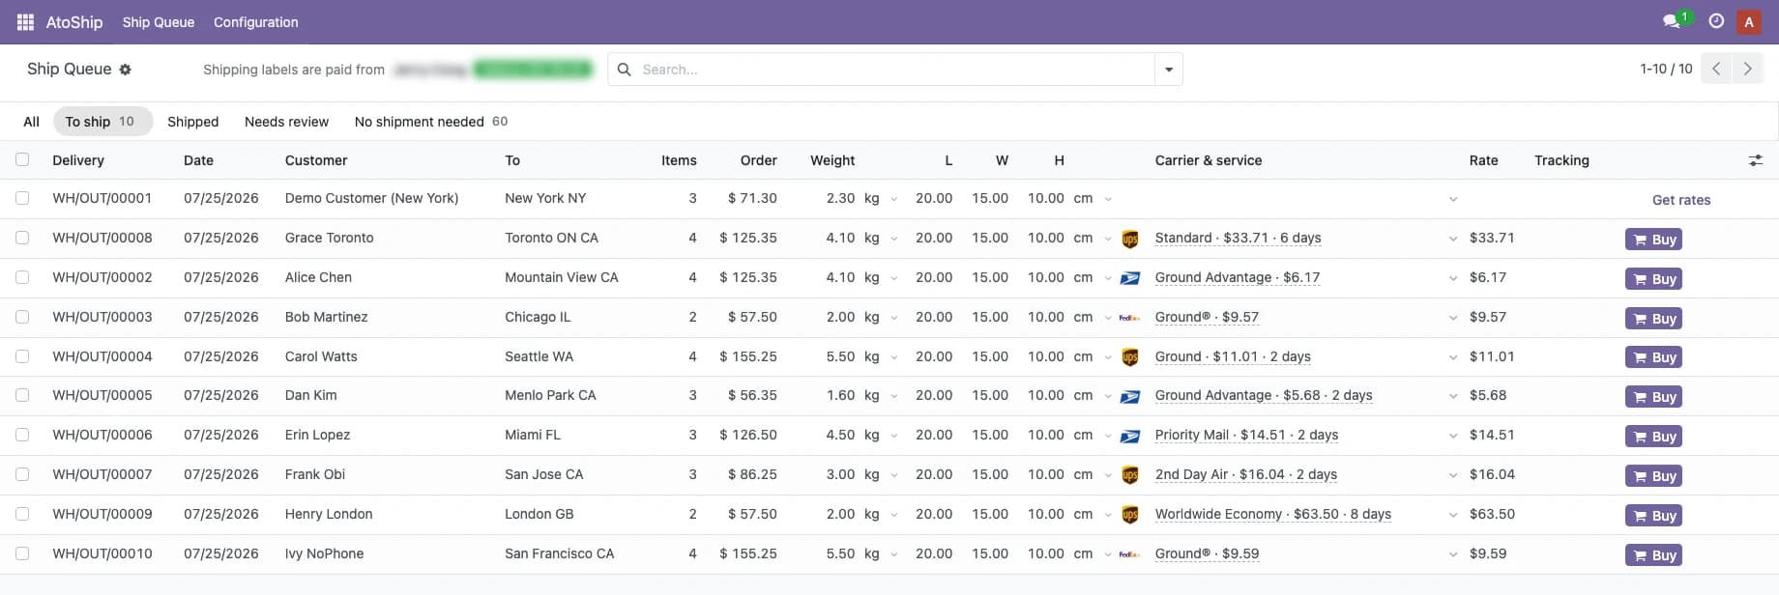Click USPS logo in Erin Lopez row
This screenshot has height=595, width=1779.
tap(1129, 437)
